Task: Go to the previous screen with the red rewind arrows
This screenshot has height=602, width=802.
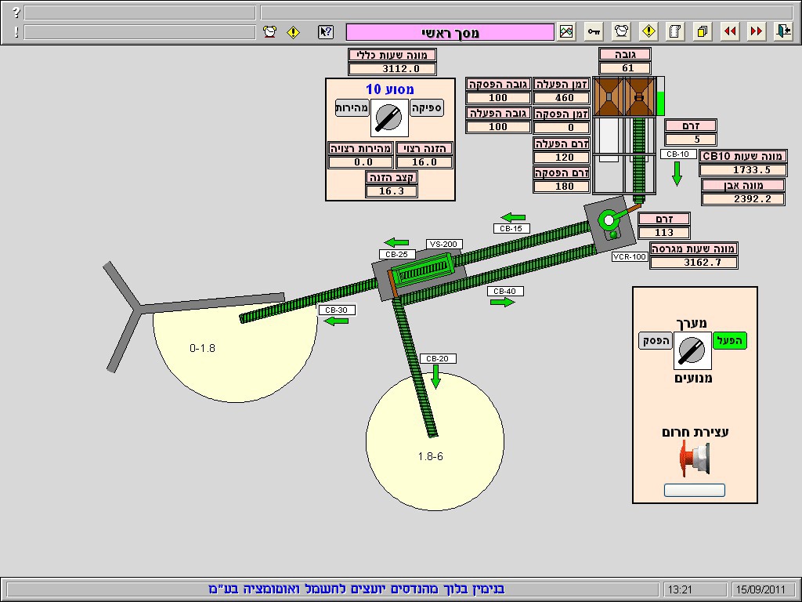Action: point(730,31)
